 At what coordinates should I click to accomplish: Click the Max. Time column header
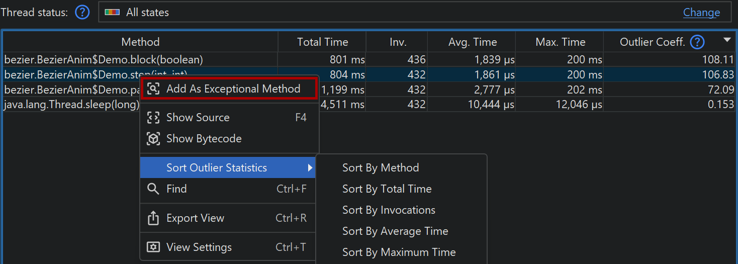click(x=560, y=42)
